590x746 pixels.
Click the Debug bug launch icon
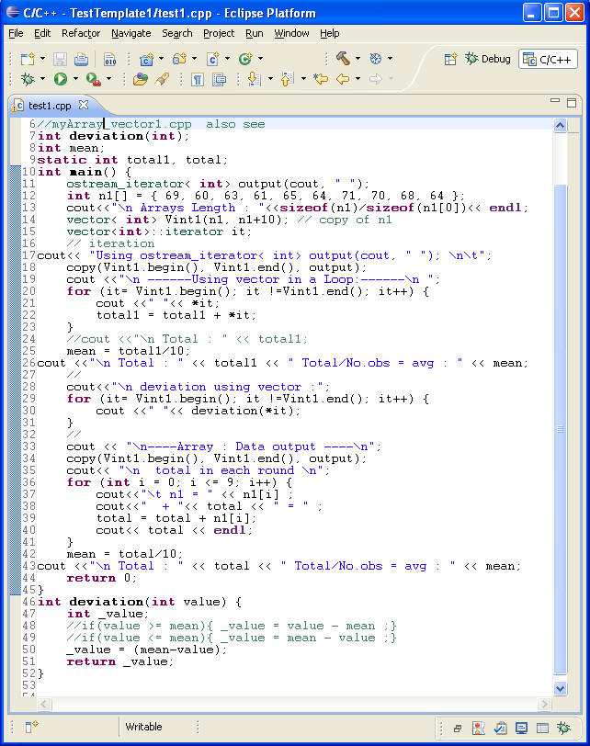tap(28, 79)
